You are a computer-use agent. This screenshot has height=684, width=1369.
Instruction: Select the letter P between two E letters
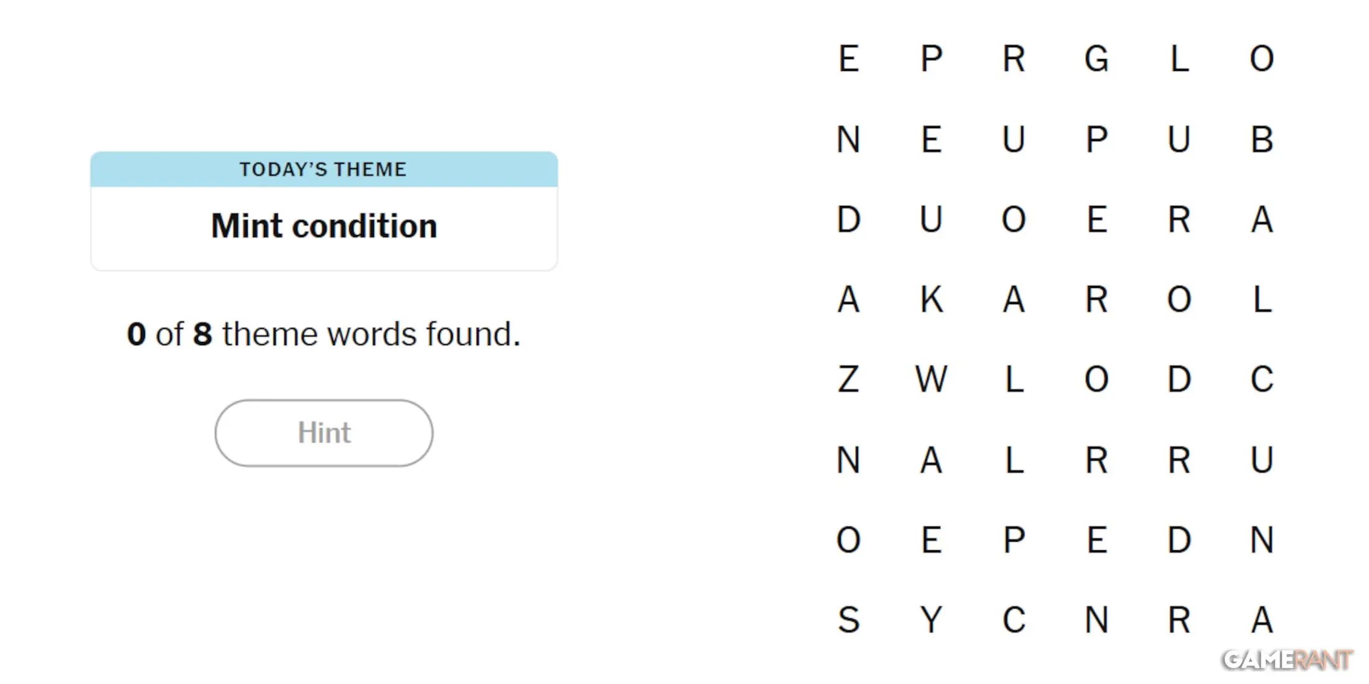pos(1014,540)
